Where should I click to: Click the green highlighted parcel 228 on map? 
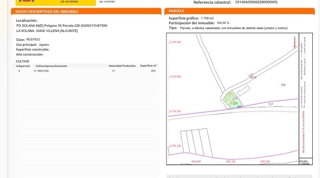(232, 100)
